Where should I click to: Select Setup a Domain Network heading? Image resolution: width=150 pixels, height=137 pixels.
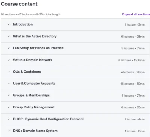[x=33, y=60]
